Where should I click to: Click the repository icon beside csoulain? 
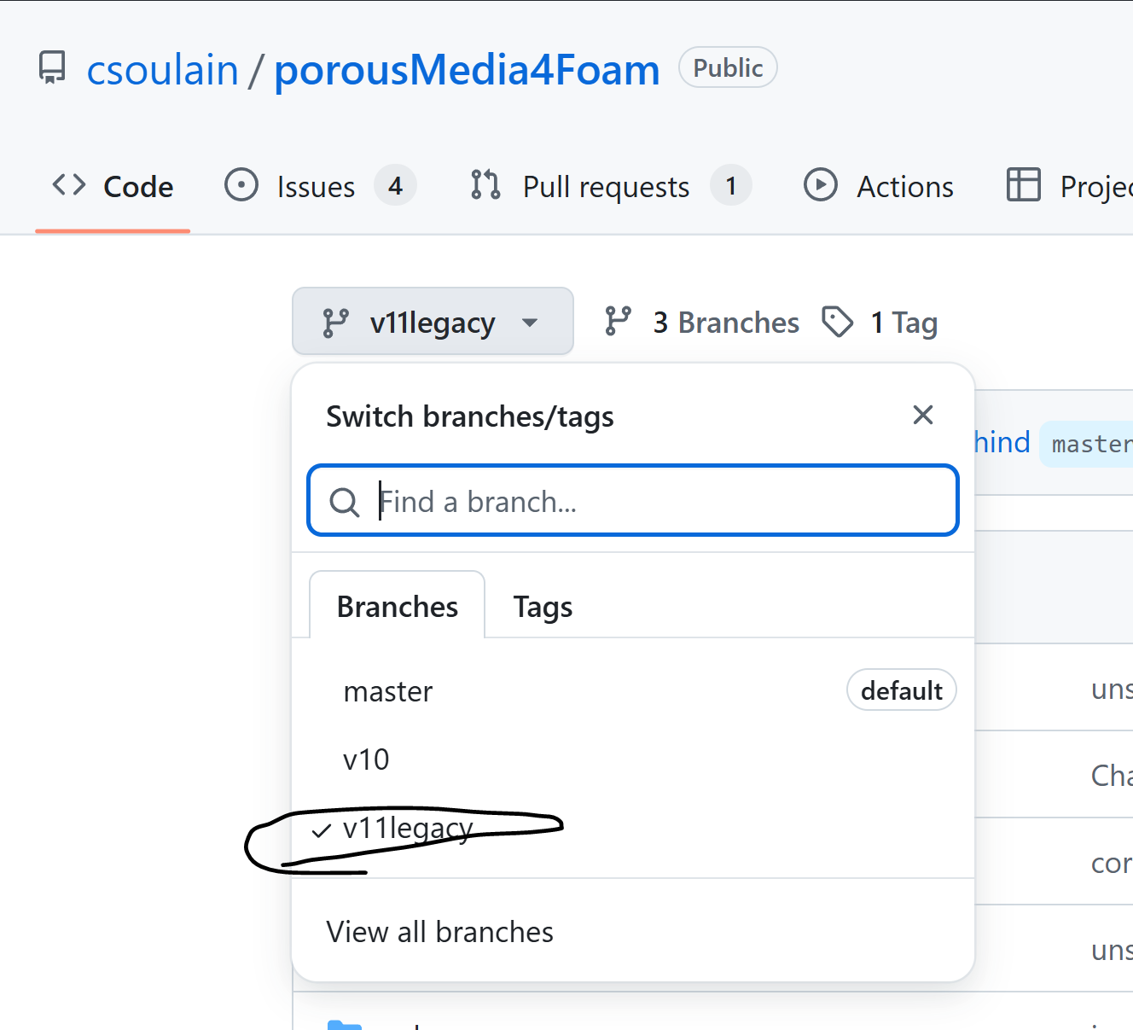coord(52,68)
